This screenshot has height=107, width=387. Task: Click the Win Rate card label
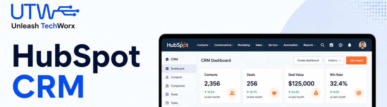click(336, 75)
